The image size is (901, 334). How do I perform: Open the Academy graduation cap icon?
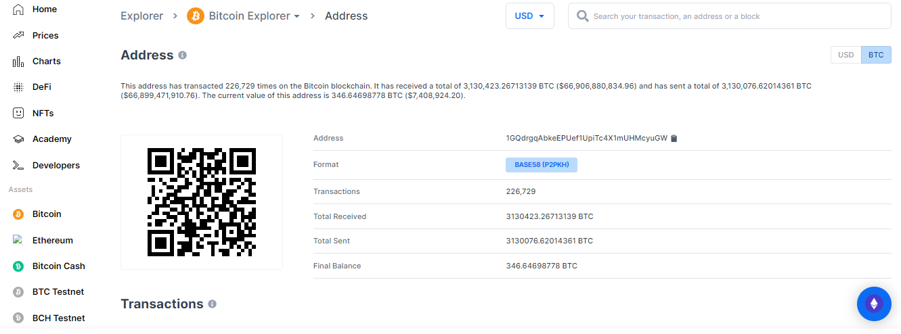[18, 139]
